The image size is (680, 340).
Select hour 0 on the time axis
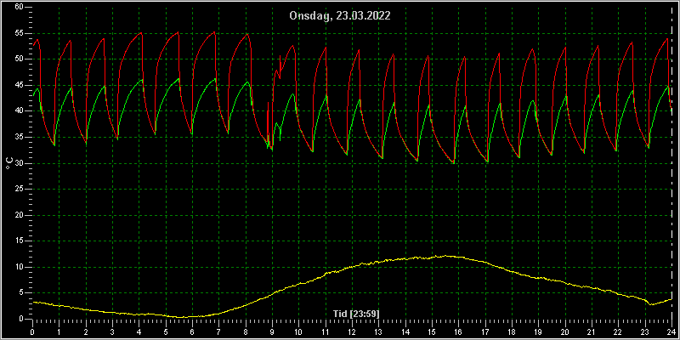click(32, 331)
